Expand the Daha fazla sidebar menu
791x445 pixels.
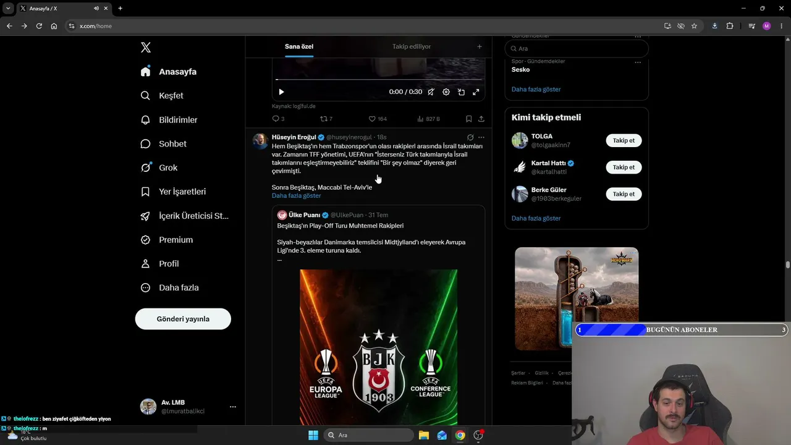[x=169, y=287]
